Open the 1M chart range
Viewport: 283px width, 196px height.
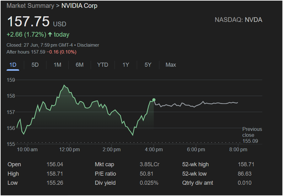coord(57,65)
